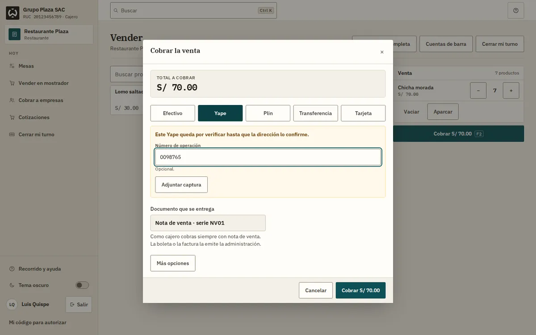Toggle the Tema oscuro switch

[x=82, y=285]
